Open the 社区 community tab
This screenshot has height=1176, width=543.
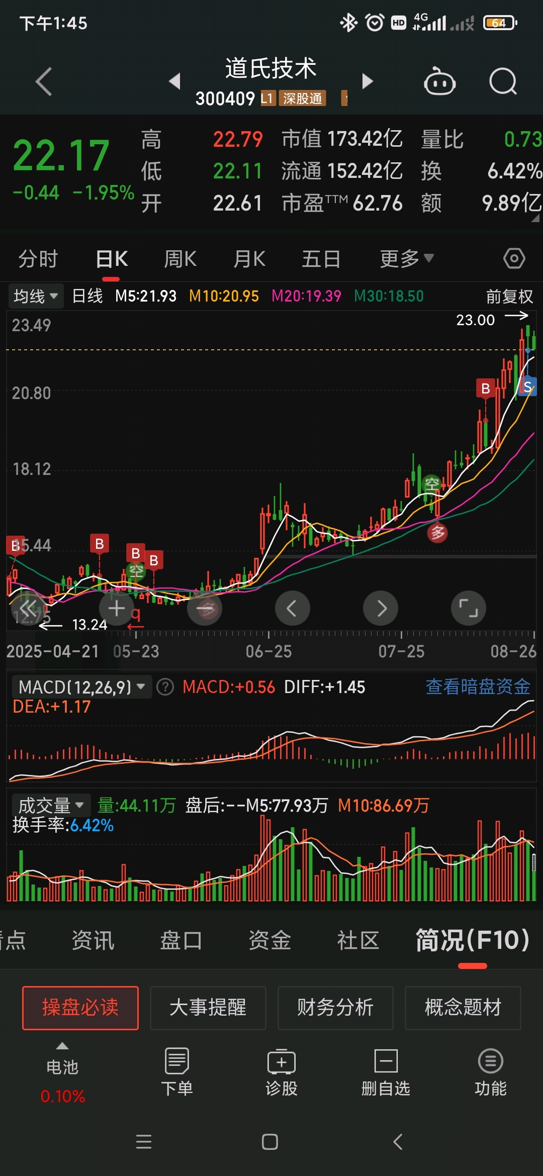[x=358, y=940]
